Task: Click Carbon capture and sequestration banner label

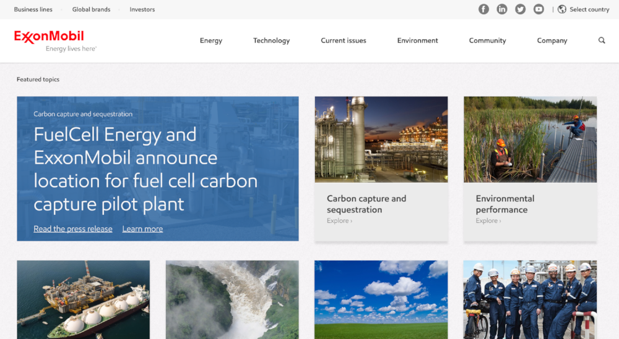Action: click(83, 114)
